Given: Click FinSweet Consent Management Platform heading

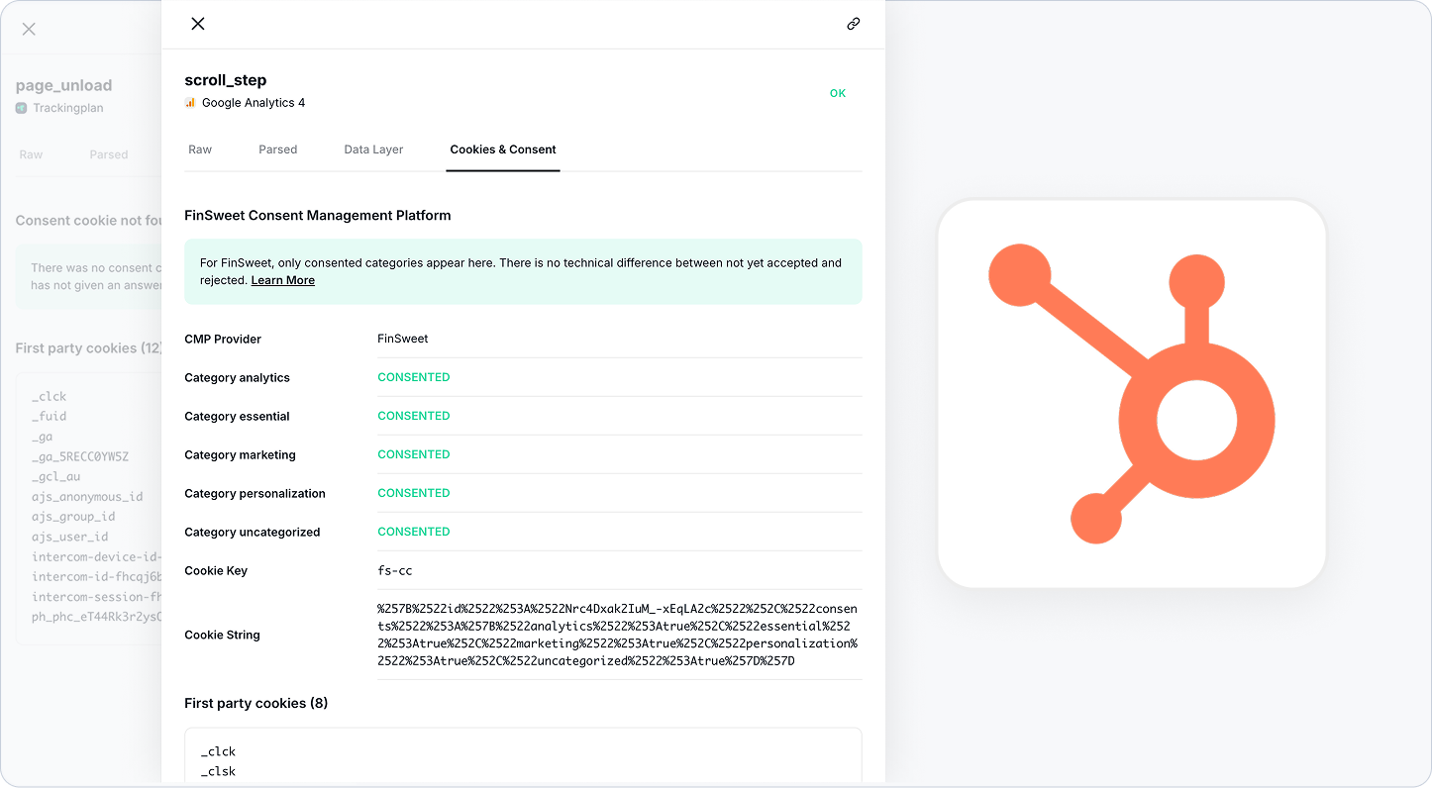Looking at the screenshot, I should tap(318, 215).
